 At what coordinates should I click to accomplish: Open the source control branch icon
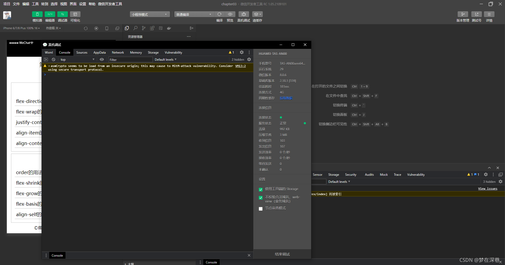144,28
